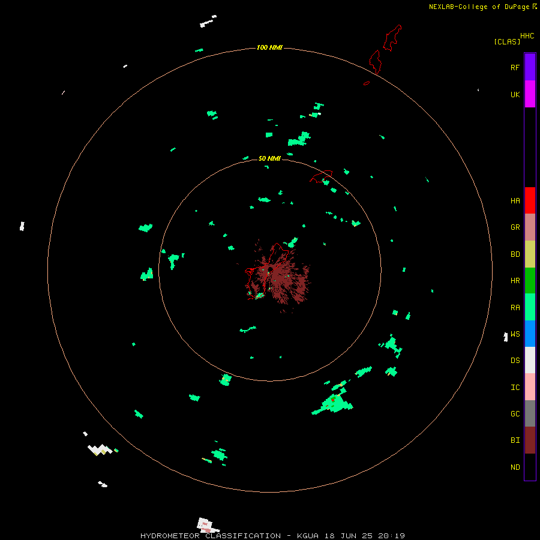Image resolution: width=540 pixels, height=540 pixels.
Task: Click the 'HA' legend label
Action: point(515,201)
